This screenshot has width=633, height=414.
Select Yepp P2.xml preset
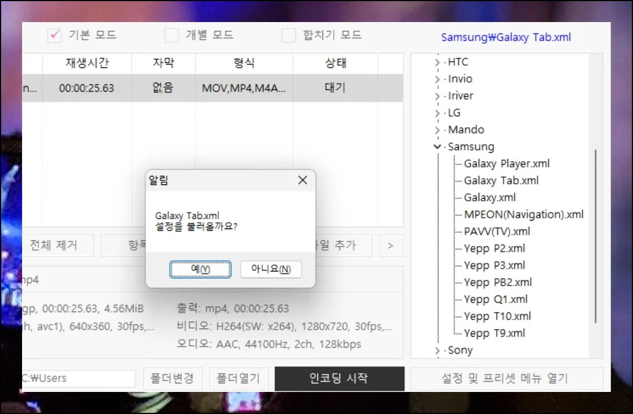coord(494,249)
